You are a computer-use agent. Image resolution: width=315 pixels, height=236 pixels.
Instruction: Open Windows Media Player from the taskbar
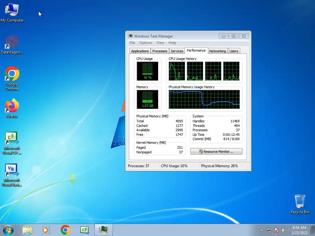tap(46, 230)
